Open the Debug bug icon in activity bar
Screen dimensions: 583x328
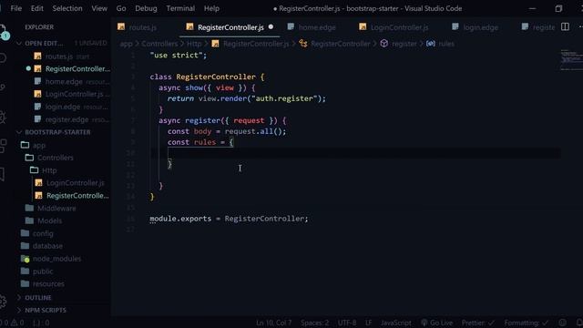click(3, 117)
